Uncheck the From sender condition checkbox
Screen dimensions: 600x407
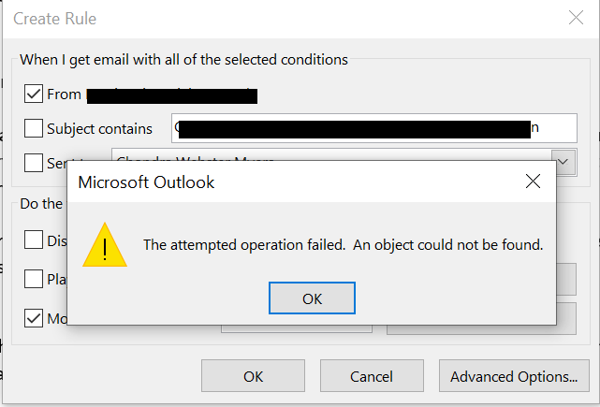tap(34, 94)
